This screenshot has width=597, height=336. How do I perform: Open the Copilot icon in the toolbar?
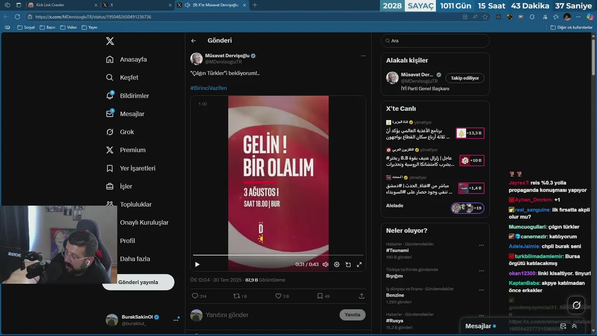590,16
